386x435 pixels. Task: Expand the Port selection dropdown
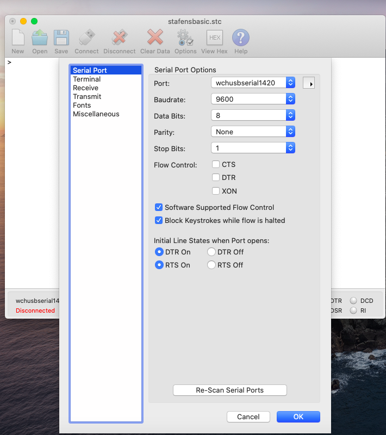[x=253, y=83]
